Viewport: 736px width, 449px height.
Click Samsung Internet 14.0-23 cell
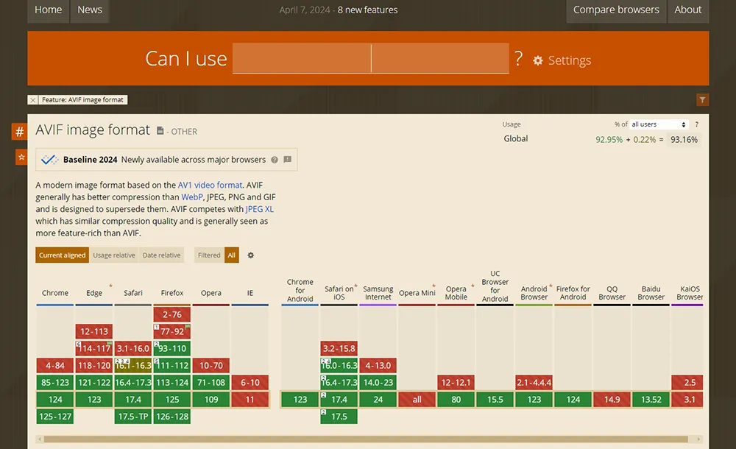[x=378, y=382]
